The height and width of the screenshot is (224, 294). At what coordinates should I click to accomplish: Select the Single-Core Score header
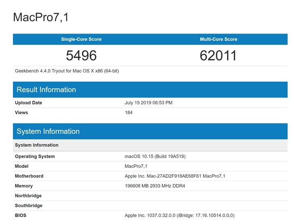coord(82,39)
